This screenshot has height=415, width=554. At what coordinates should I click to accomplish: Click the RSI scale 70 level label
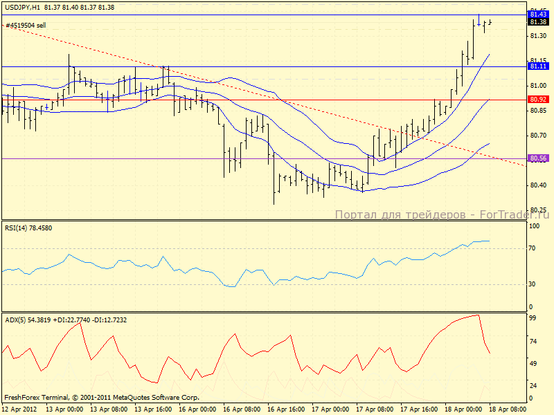click(x=533, y=248)
